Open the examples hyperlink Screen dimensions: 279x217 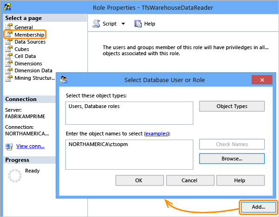point(157,134)
